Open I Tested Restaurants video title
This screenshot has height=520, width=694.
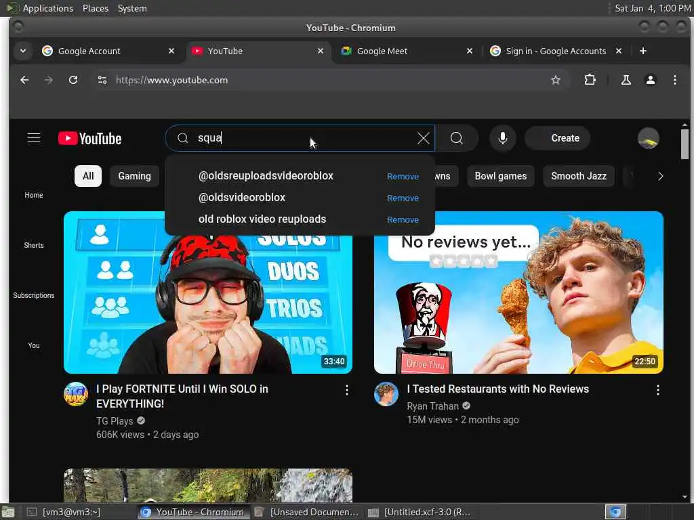click(x=498, y=389)
